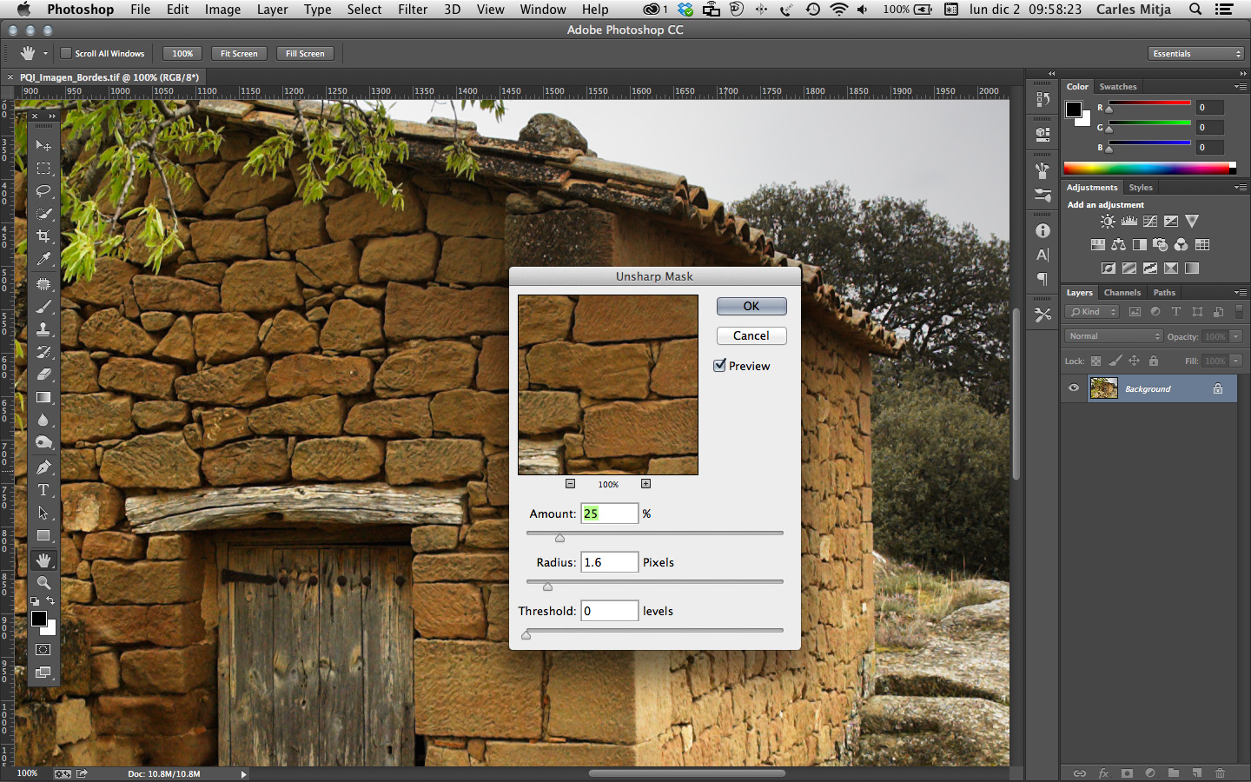Select the Horizontal Type tool
The width and height of the screenshot is (1251, 782).
click(x=43, y=491)
